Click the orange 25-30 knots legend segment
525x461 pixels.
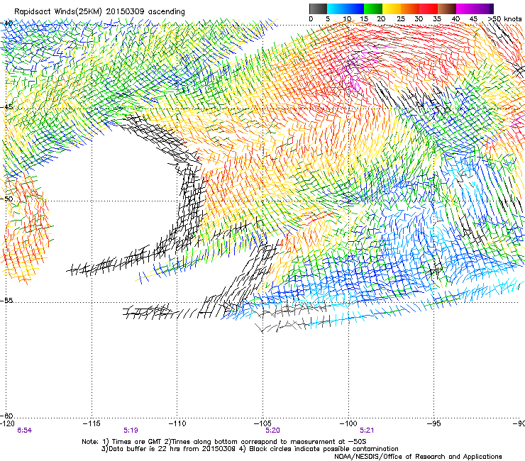tap(410, 9)
